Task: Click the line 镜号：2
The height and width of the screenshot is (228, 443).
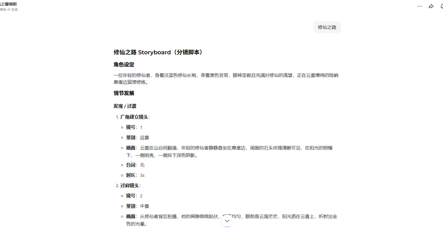Action: pyautogui.click(x=134, y=196)
